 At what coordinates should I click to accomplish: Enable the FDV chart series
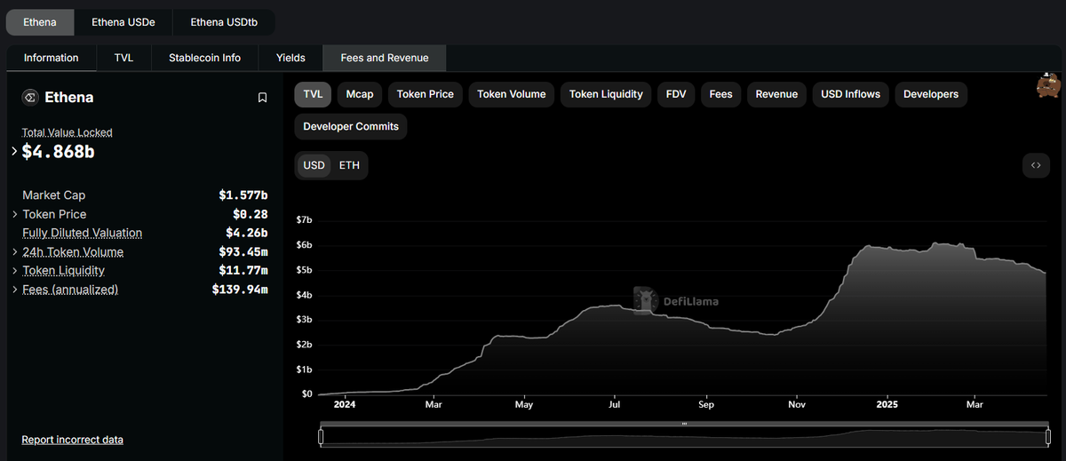(x=676, y=94)
